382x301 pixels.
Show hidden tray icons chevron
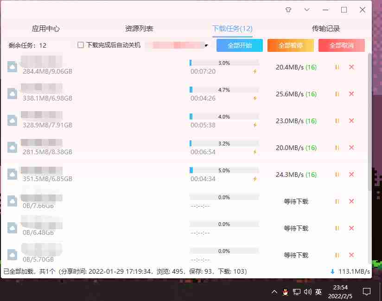point(274,292)
